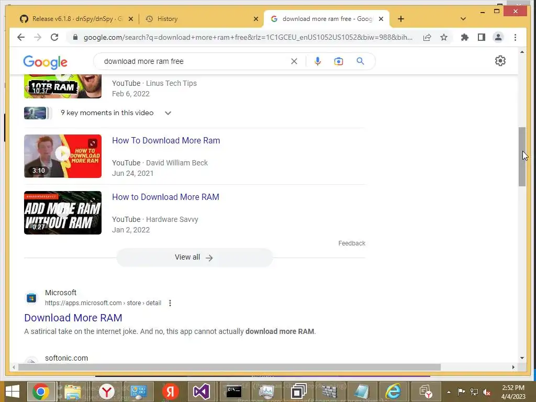
Task: Open Chrome three-dot menu
Action: pyautogui.click(x=515, y=37)
